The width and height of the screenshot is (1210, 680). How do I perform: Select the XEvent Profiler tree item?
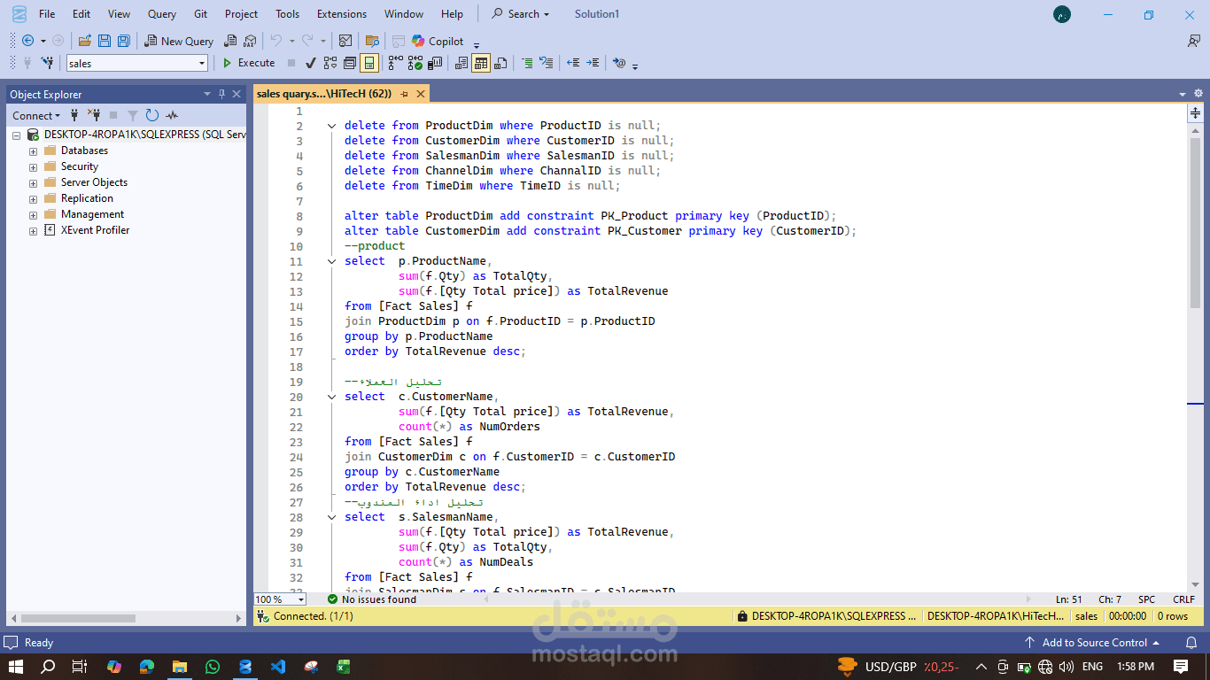(95, 230)
